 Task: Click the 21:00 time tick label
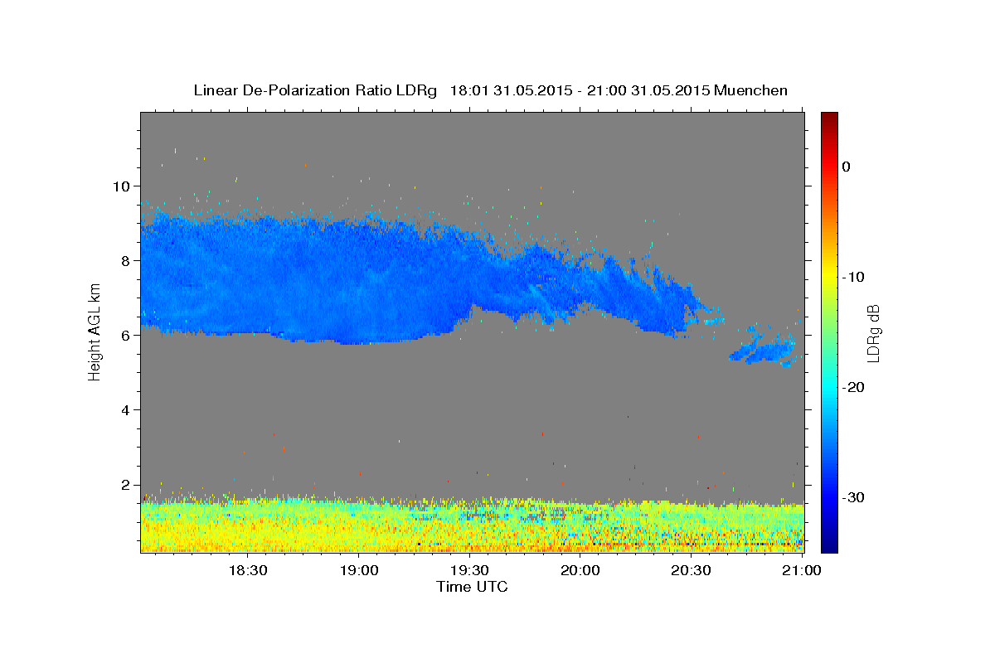(x=802, y=571)
